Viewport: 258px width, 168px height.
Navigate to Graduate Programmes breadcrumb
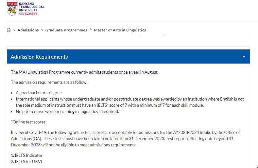tap(66, 30)
